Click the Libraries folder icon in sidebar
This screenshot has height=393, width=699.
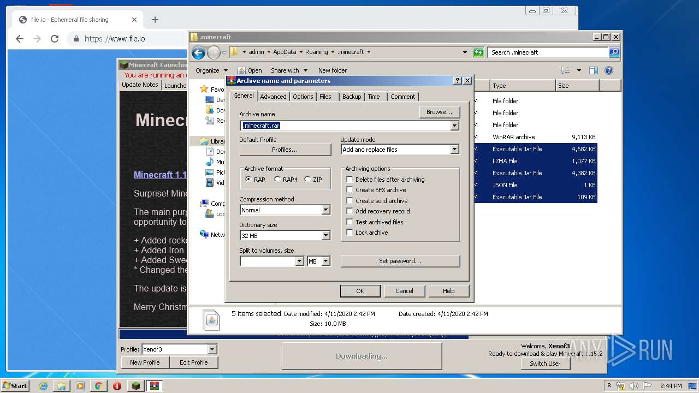click(x=204, y=141)
